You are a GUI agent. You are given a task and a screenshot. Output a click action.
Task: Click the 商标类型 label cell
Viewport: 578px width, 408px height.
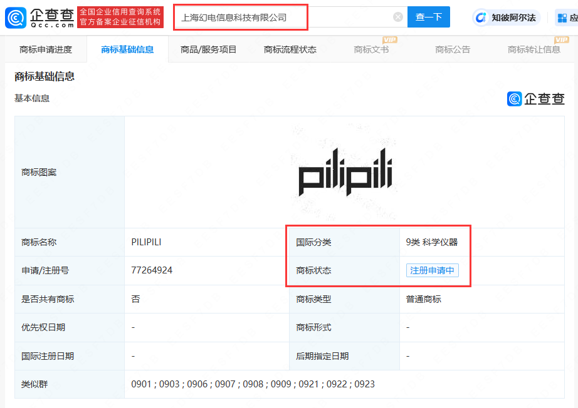tap(344, 299)
